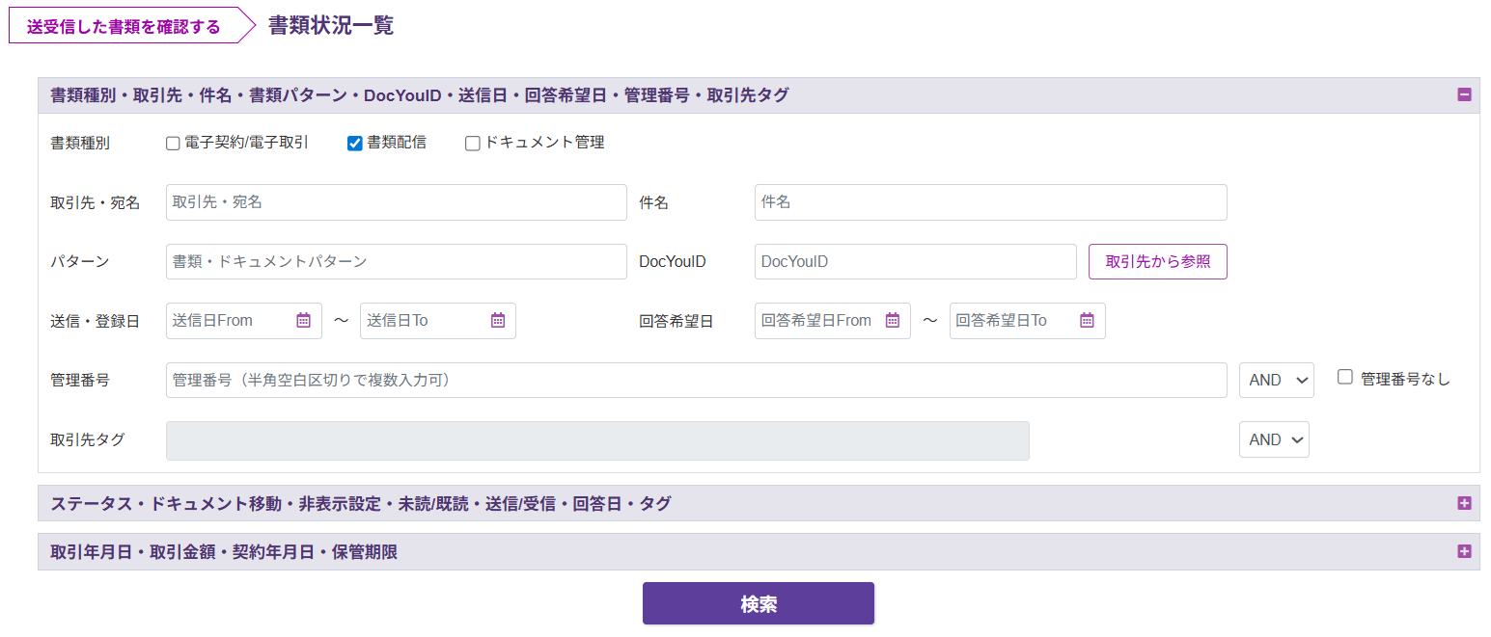Expand the 取引年月日・取引金額 section plus icon
Viewport: 1491px width, 637px height.
tap(1464, 551)
